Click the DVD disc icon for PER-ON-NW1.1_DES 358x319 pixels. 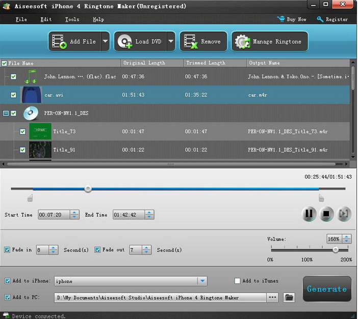pos(31,113)
